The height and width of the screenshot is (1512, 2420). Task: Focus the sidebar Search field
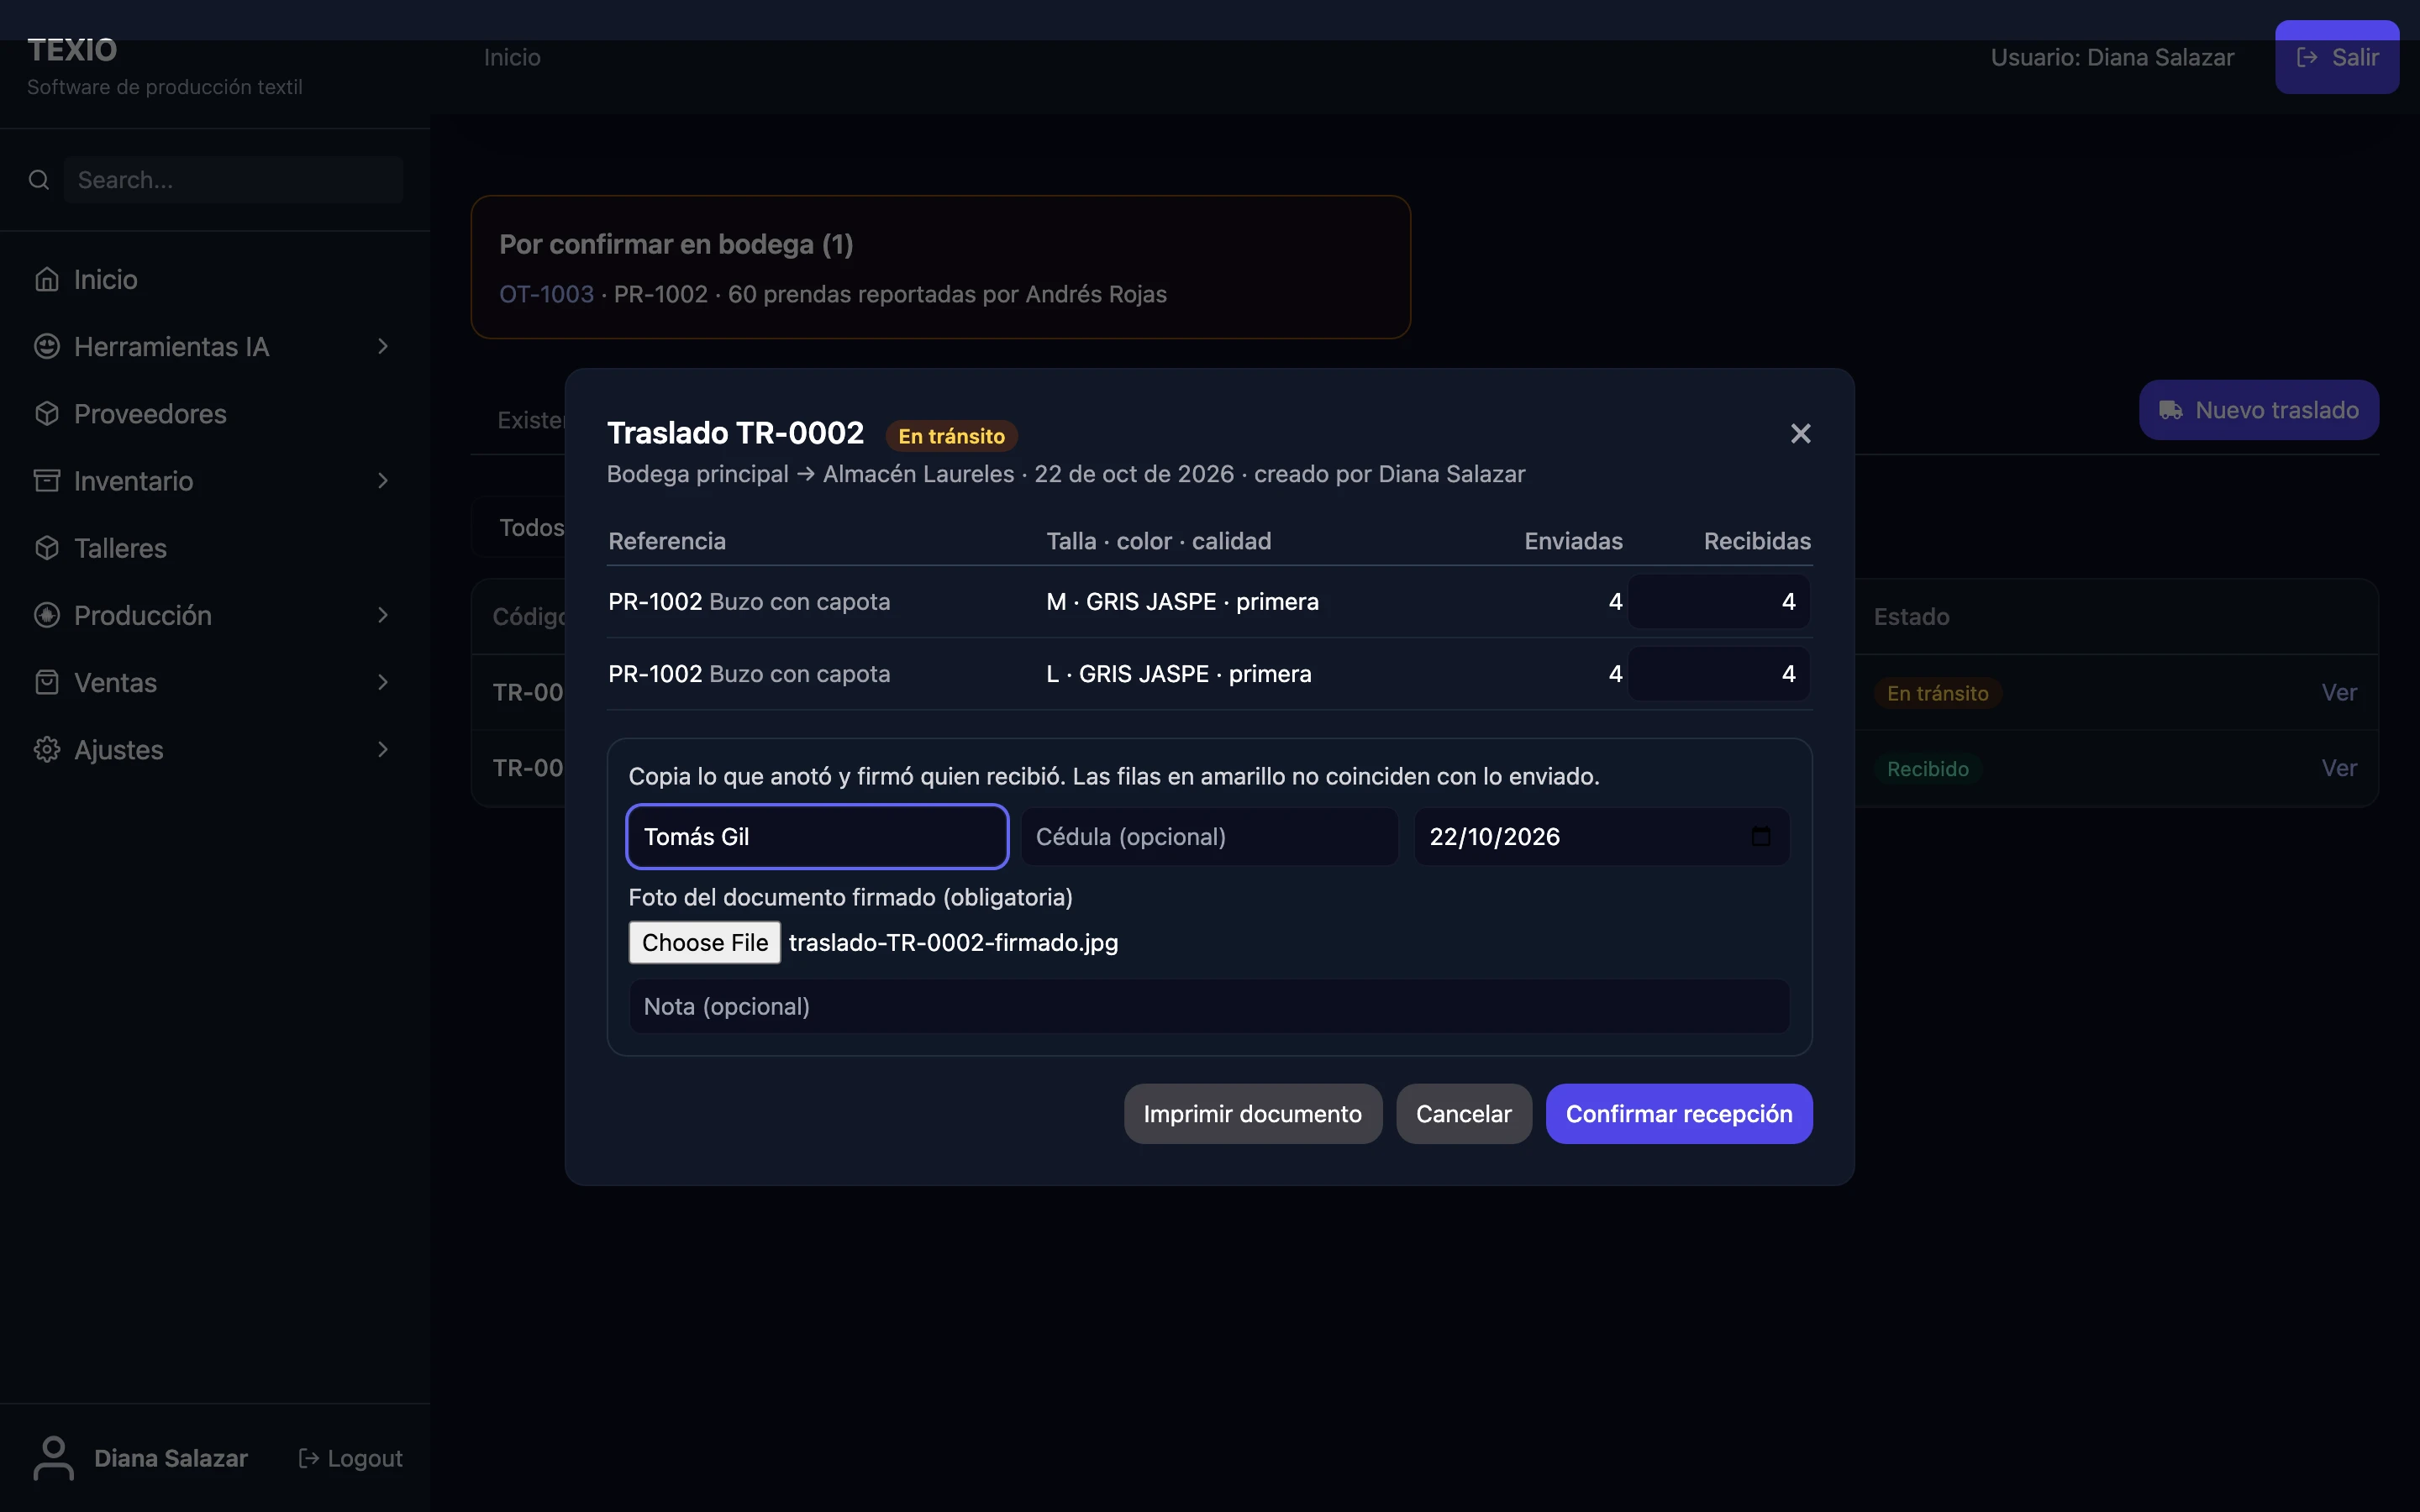coord(234,180)
